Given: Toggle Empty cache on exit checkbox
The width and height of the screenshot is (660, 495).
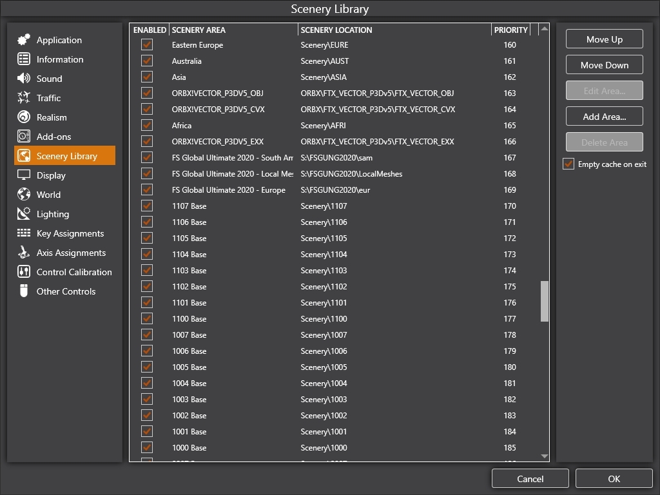Looking at the screenshot, I should (568, 164).
